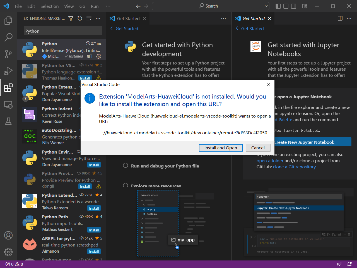357x268 pixels.
Task: Toggle the secondary side bar
Action: click(x=294, y=6)
